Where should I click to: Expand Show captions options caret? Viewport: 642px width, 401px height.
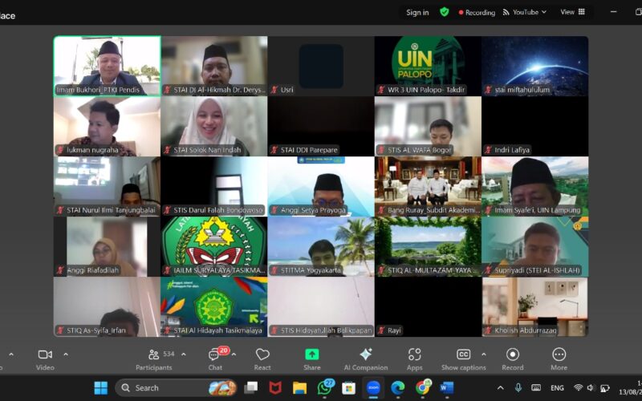(484, 354)
